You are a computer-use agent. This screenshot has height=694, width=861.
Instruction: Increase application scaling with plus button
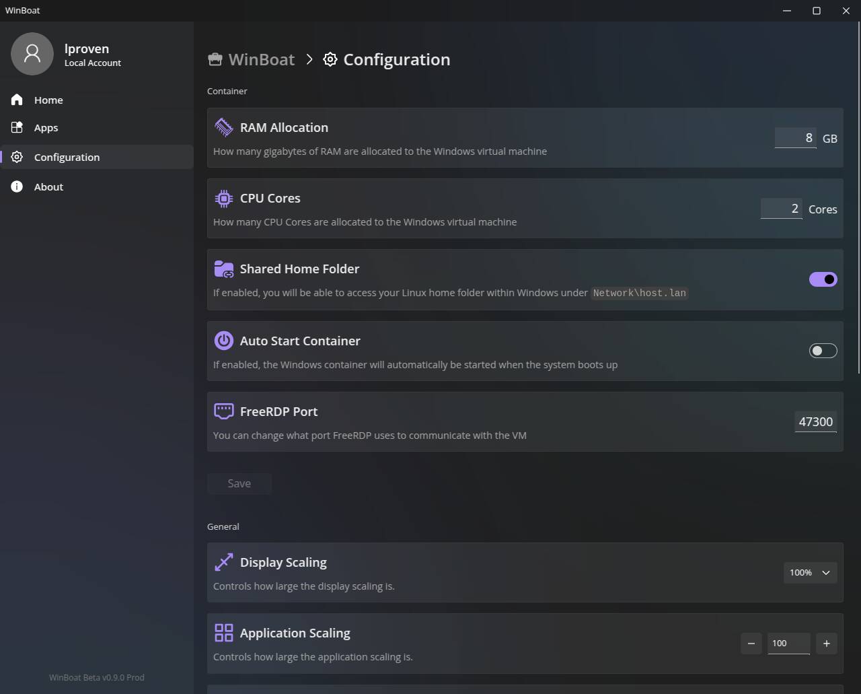point(826,644)
